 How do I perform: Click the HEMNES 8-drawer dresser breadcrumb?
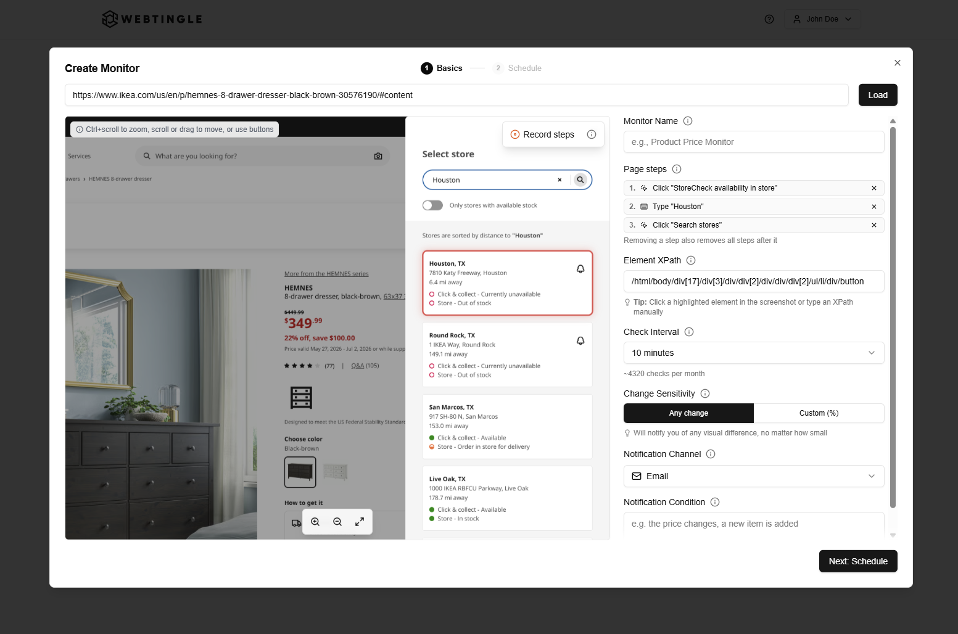(120, 179)
